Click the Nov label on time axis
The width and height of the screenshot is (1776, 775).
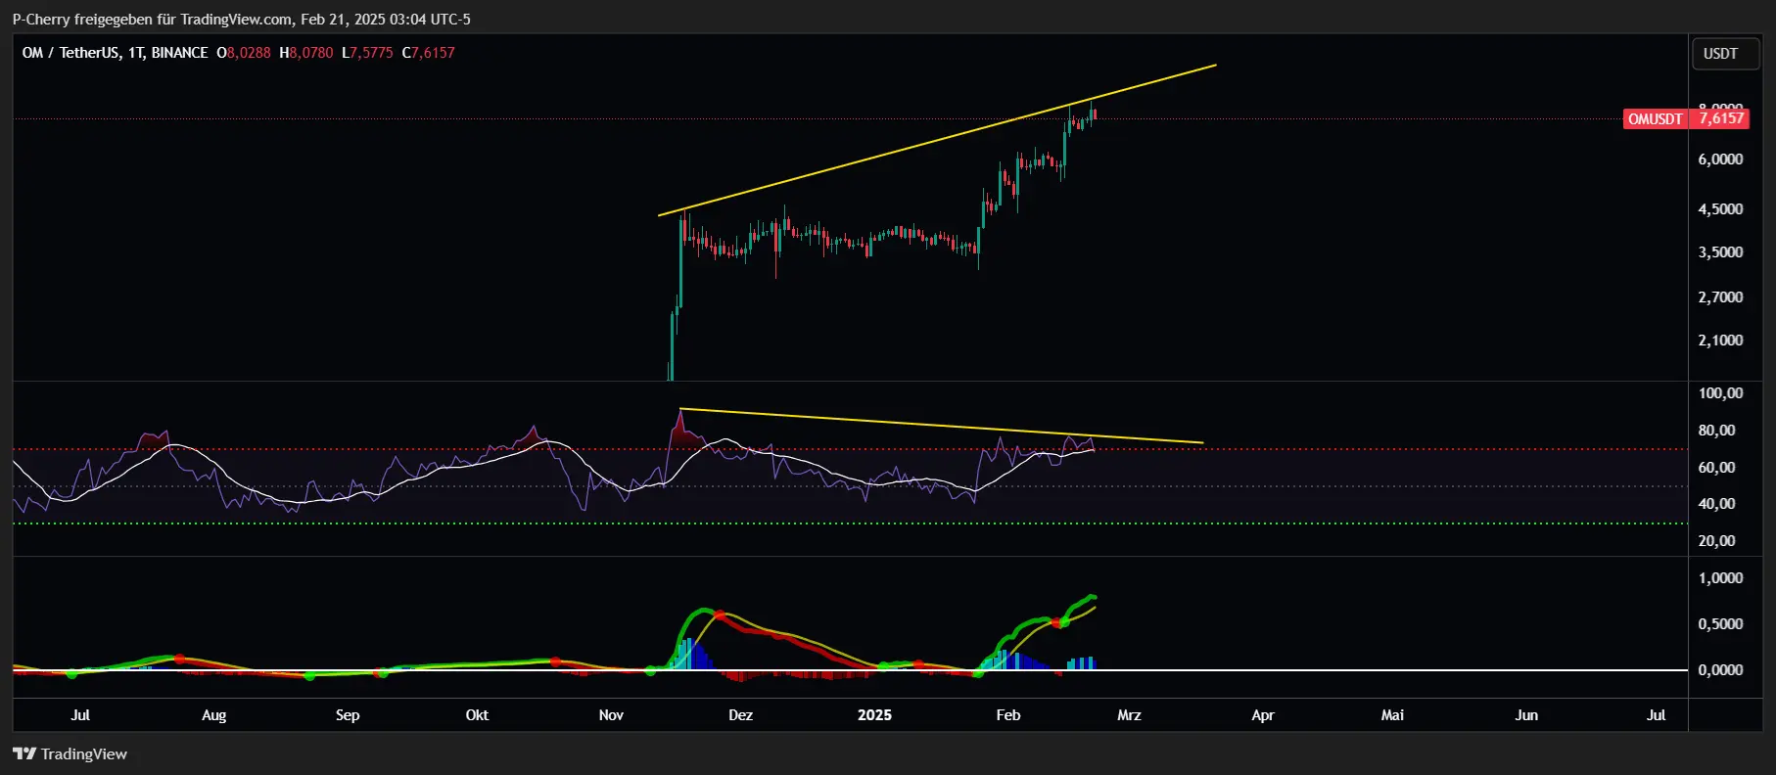(611, 715)
